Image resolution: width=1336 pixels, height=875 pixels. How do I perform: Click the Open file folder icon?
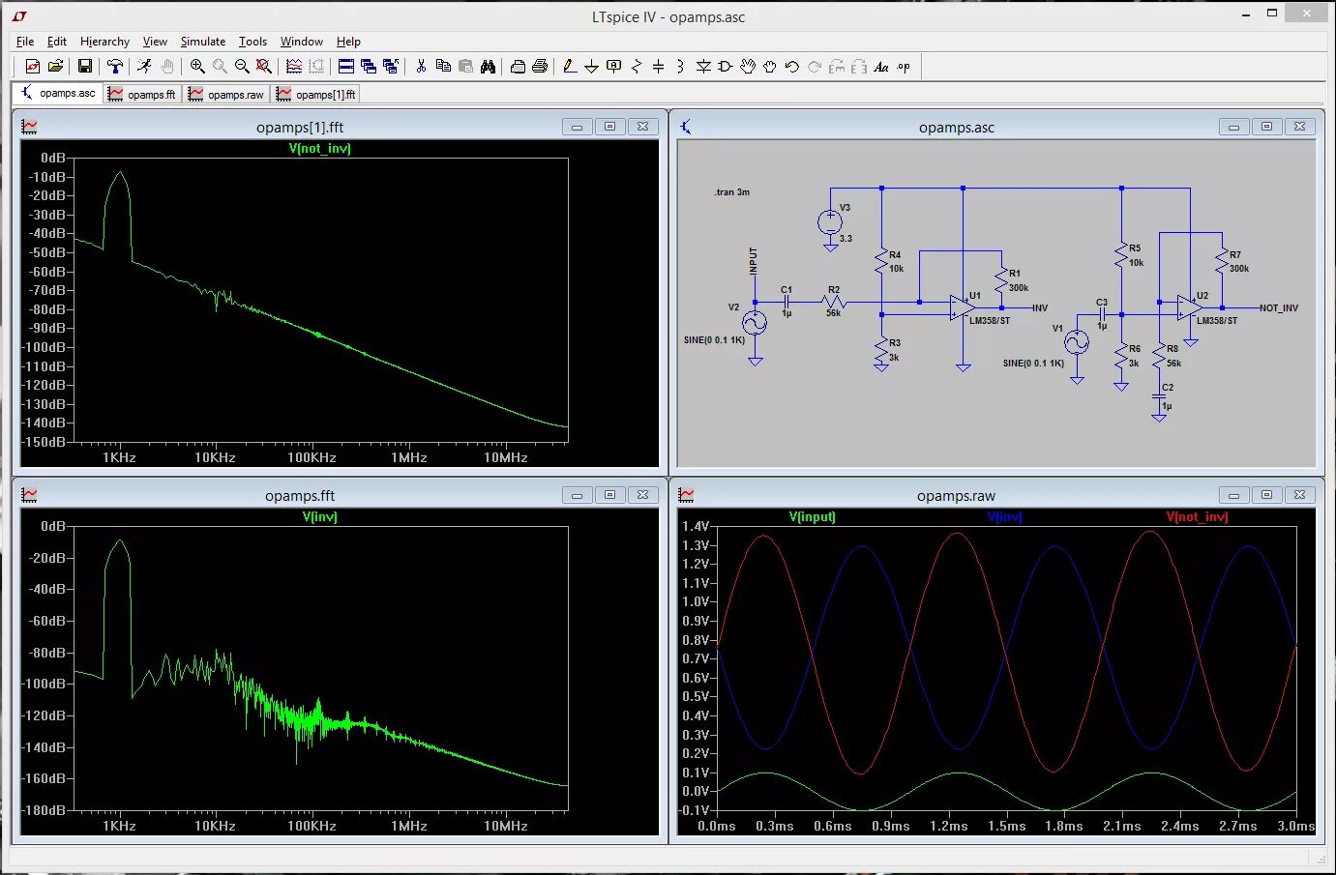tap(55, 67)
